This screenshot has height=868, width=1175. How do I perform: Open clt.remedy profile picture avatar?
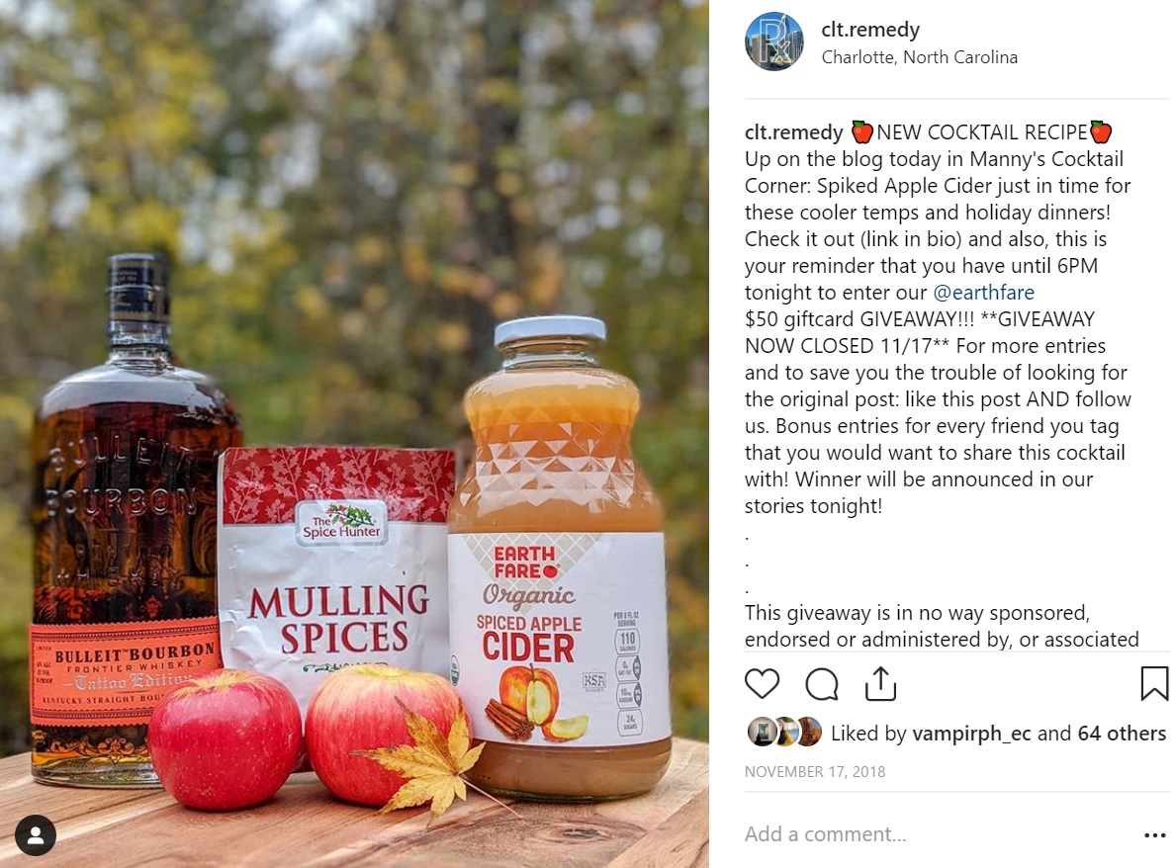coord(774,42)
